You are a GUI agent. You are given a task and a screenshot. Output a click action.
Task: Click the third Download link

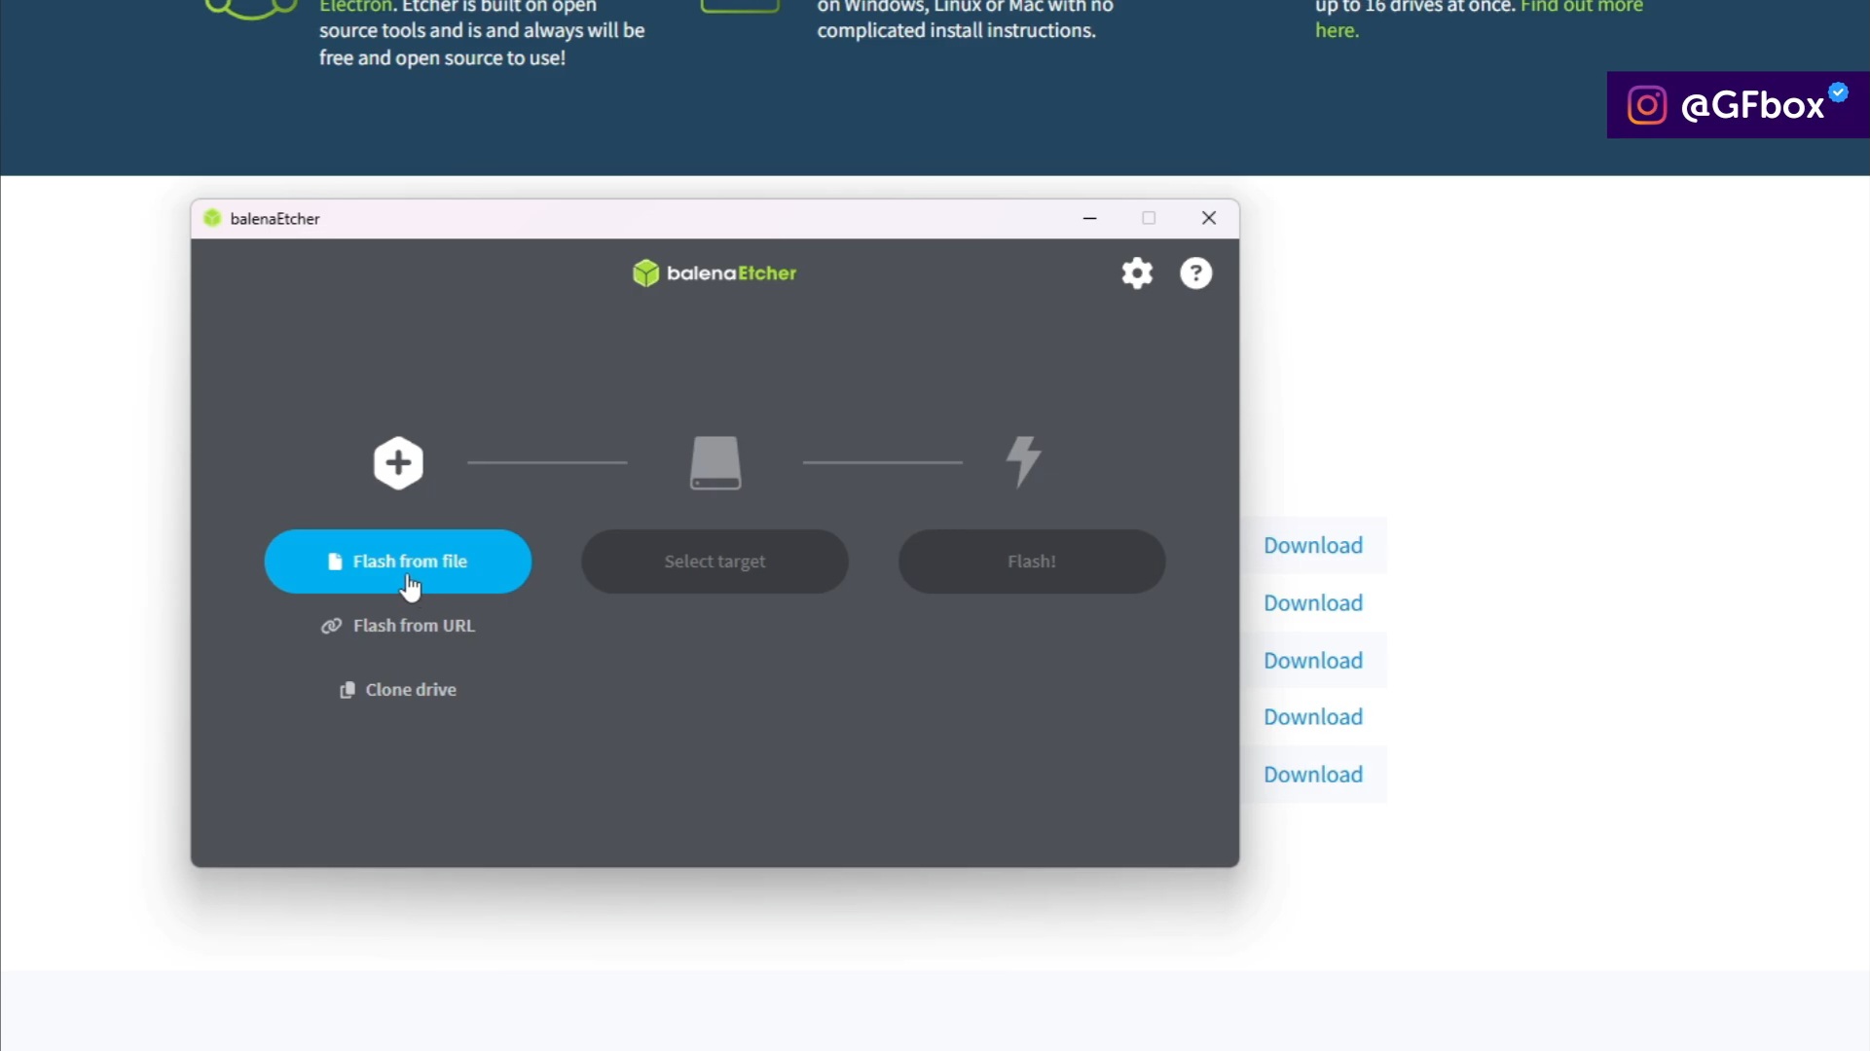(1312, 661)
